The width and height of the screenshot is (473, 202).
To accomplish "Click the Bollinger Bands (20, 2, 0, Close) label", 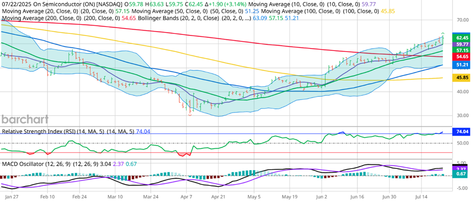I will 178,18.
